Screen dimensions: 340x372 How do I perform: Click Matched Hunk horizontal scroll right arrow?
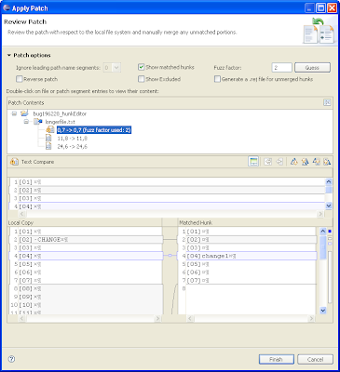tap(311, 318)
